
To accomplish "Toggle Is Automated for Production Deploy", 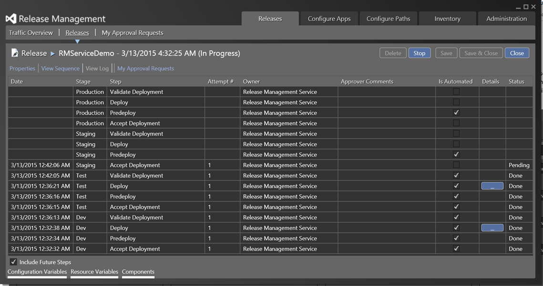I will (x=456, y=102).
